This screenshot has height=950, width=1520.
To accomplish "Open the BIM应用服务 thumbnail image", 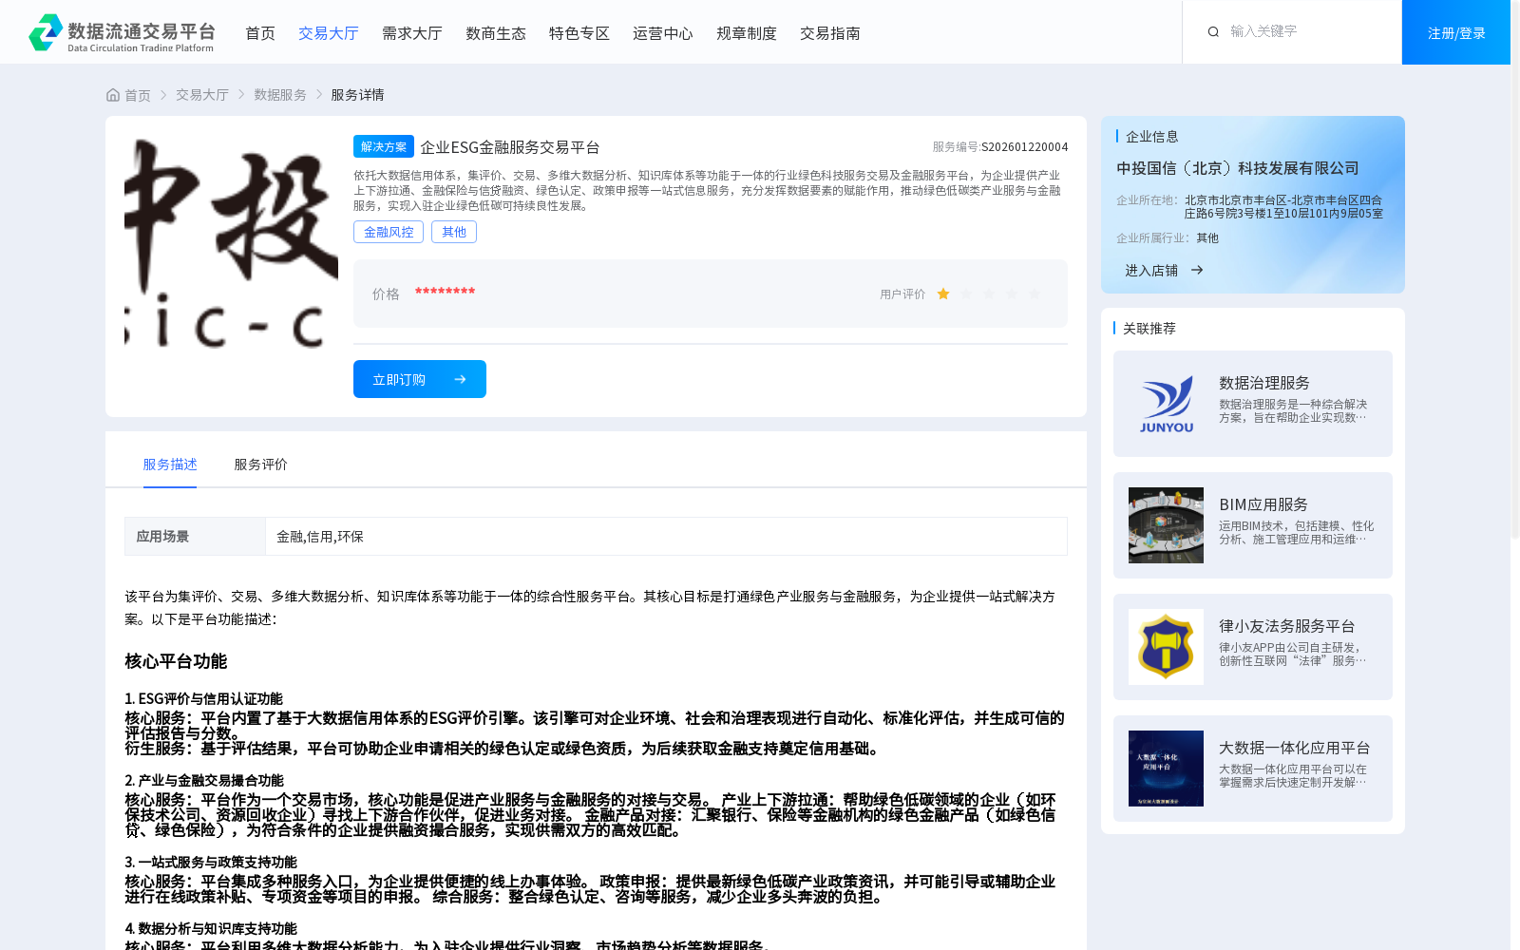I will pos(1166,525).
